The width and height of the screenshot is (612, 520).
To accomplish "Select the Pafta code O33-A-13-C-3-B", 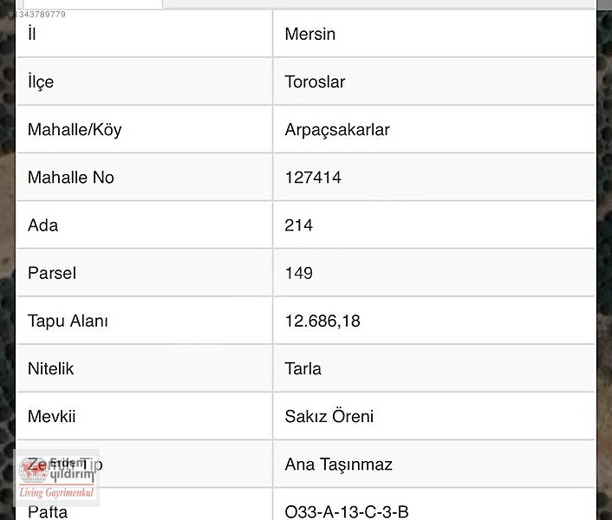I will [347, 512].
